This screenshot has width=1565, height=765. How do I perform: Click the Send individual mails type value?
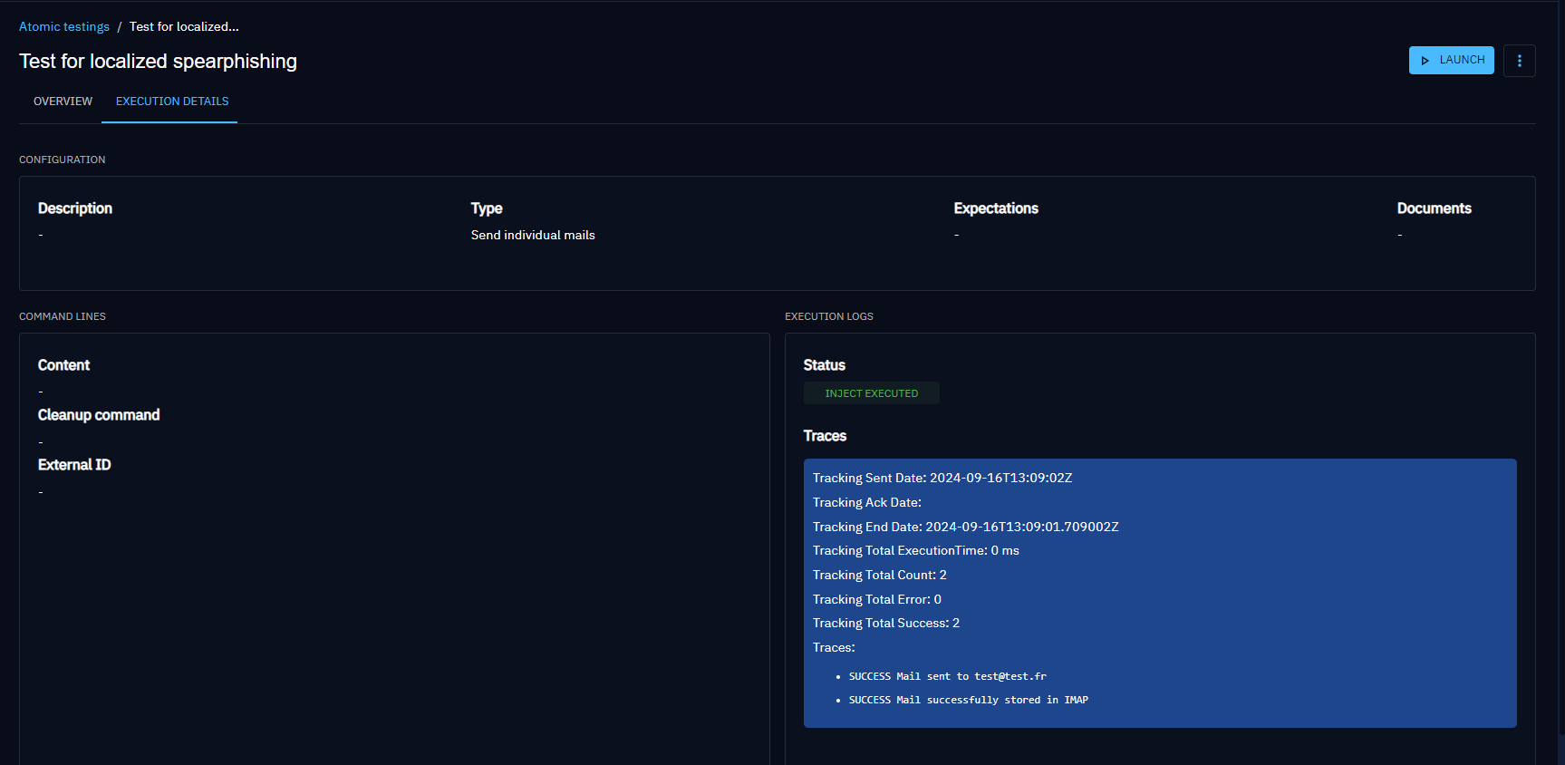pos(533,235)
